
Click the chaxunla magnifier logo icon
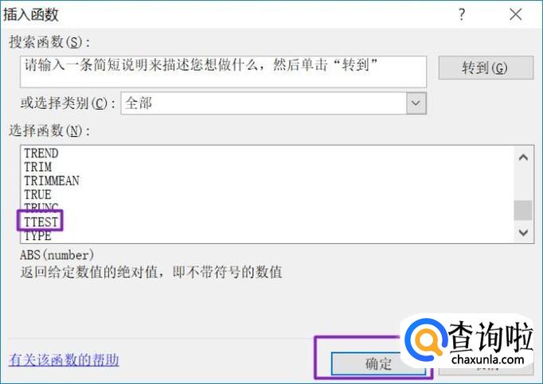[x=426, y=340]
